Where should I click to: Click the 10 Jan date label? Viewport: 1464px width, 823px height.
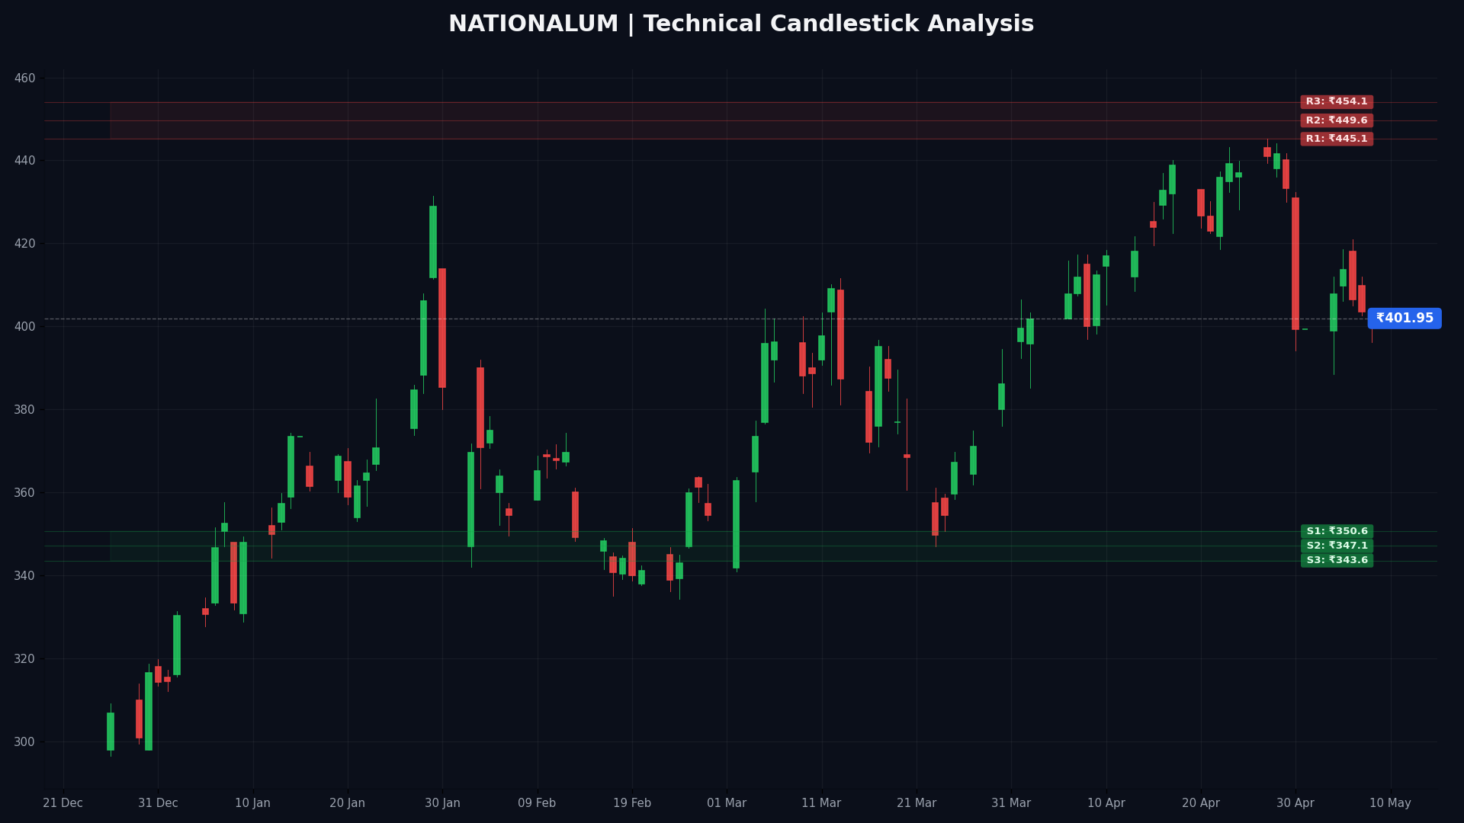coord(252,803)
